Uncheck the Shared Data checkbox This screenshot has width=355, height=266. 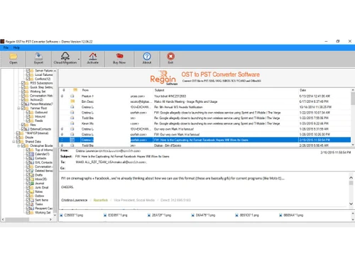pos(18,142)
